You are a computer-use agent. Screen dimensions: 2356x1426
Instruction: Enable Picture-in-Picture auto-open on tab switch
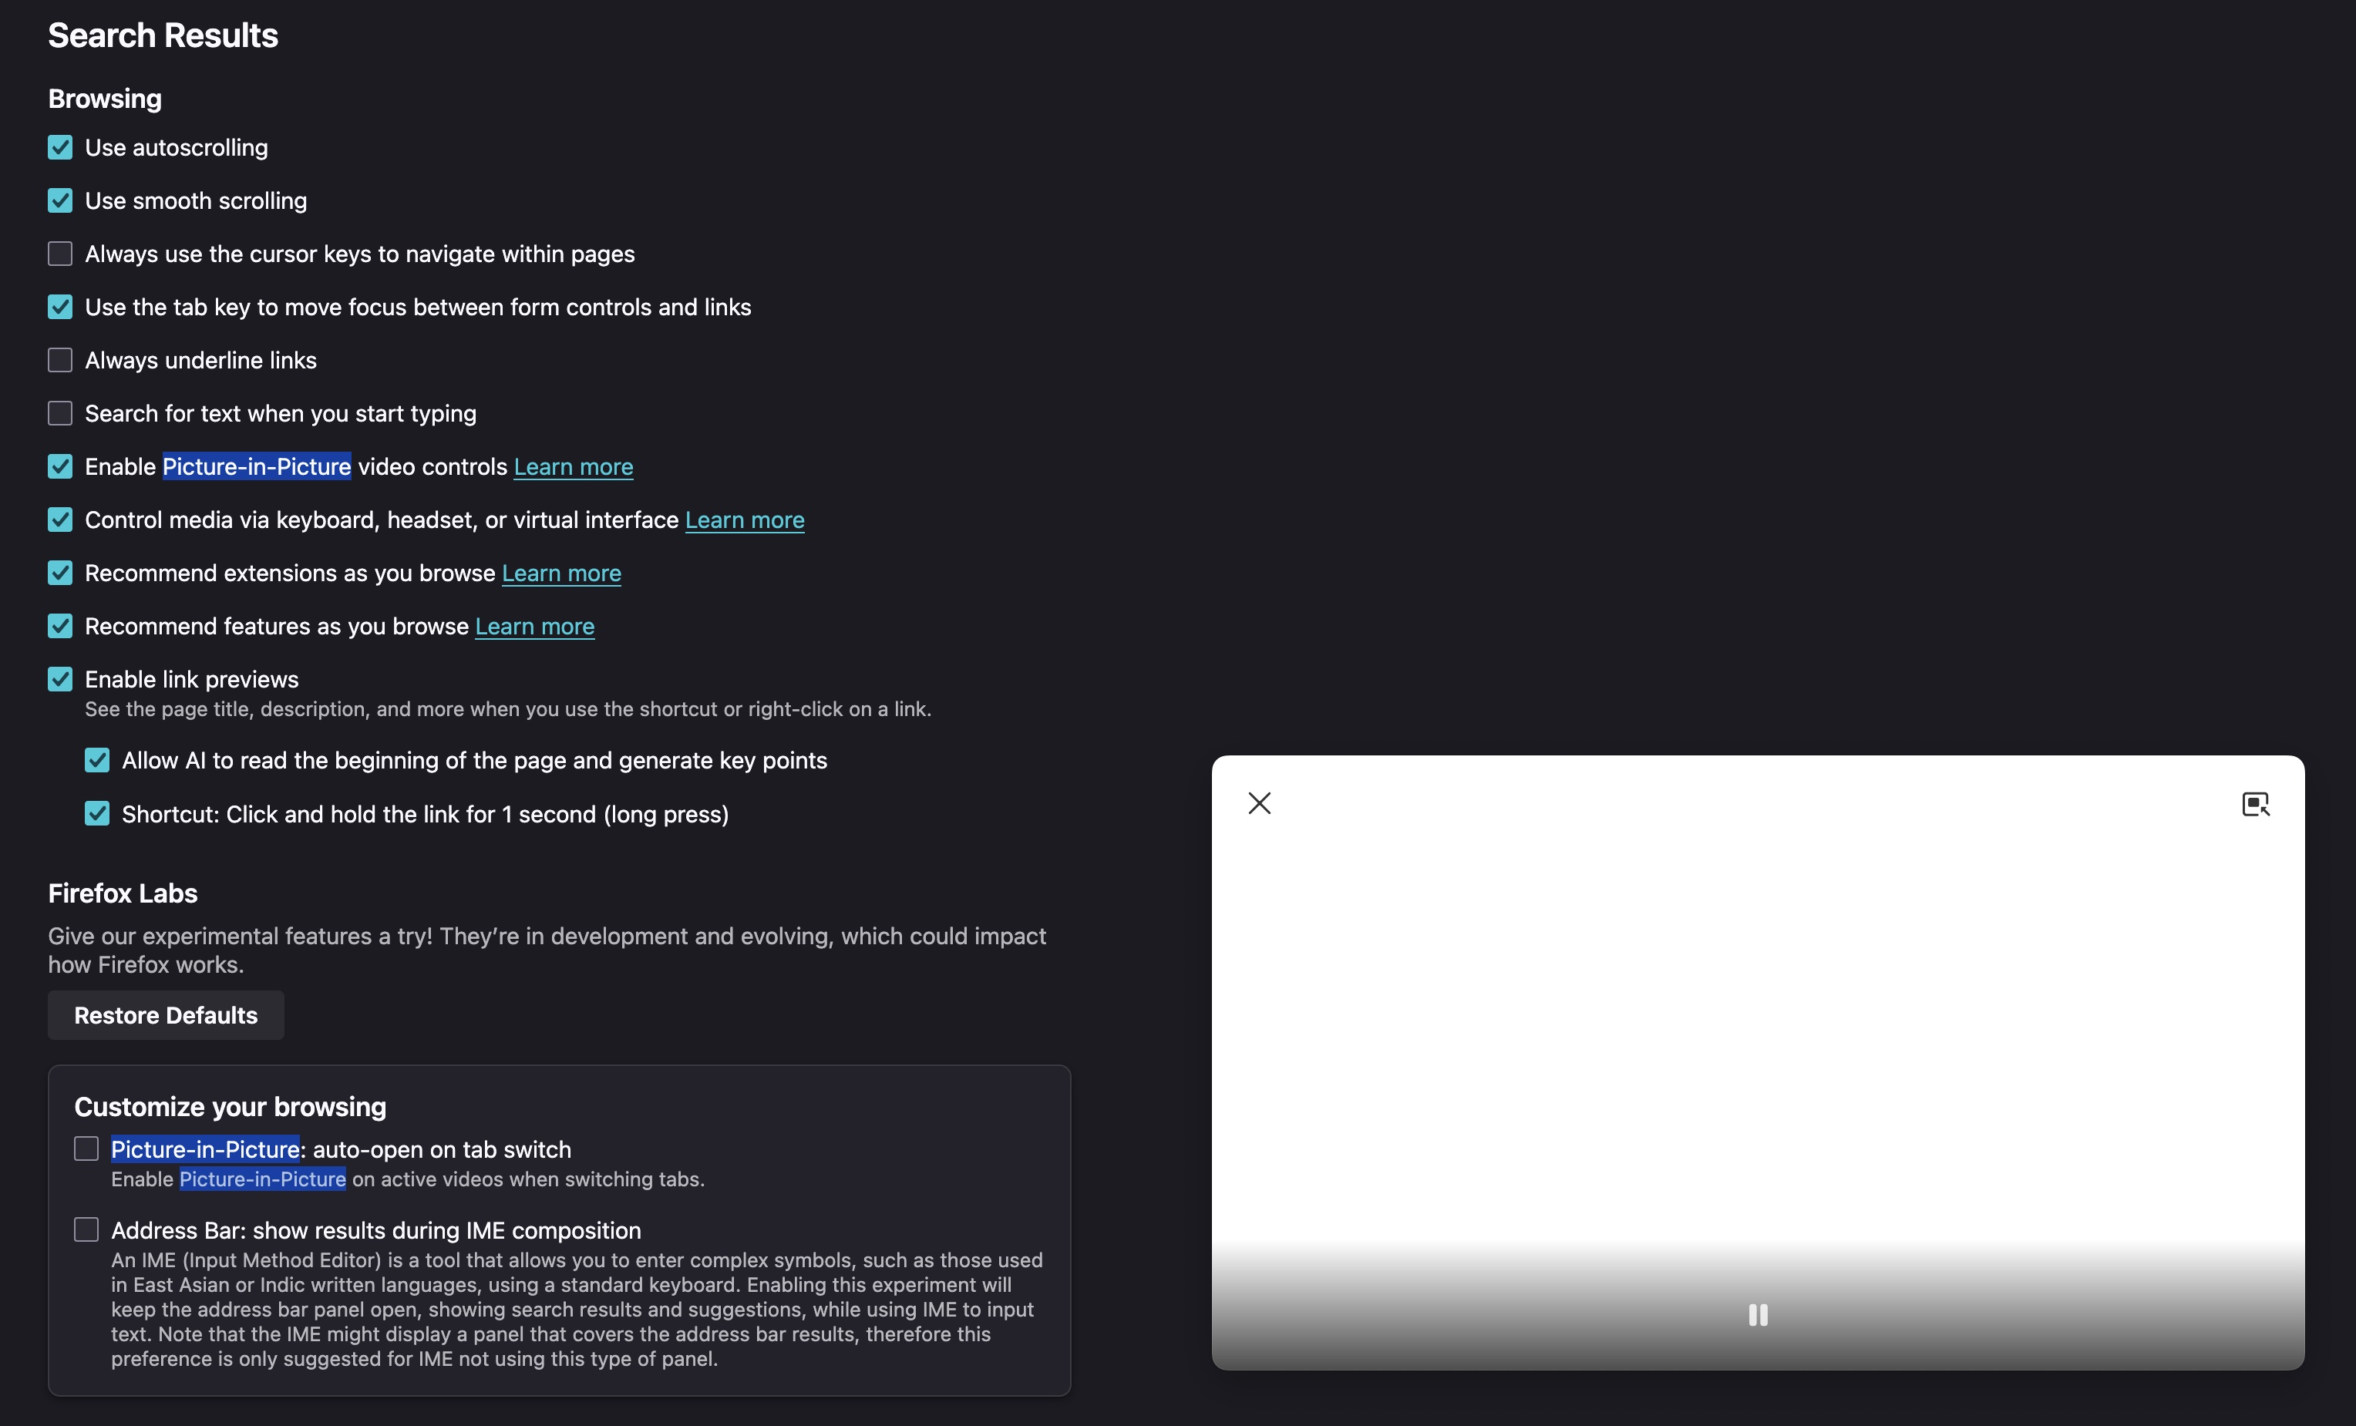(x=86, y=1149)
